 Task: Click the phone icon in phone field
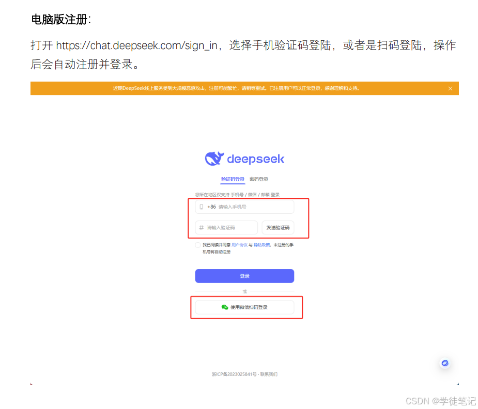click(x=201, y=207)
